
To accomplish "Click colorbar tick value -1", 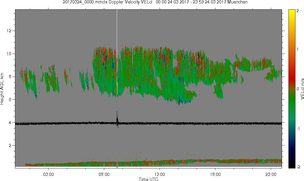I will (x=298, y=129).
